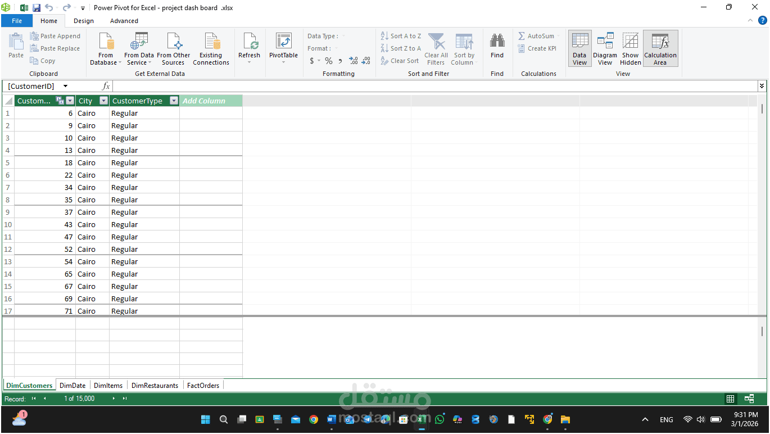Open Sort by Column menu
This screenshot has height=434, width=770.
pos(464,49)
